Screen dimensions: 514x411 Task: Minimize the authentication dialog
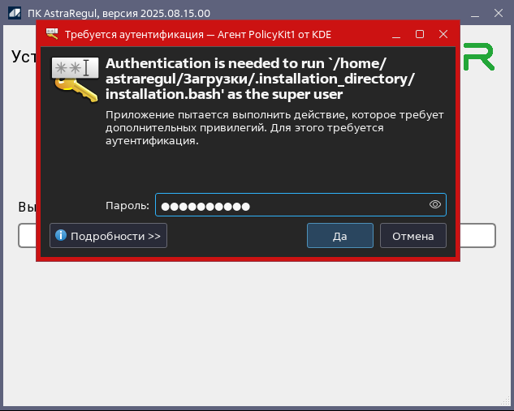pos(397,34)
